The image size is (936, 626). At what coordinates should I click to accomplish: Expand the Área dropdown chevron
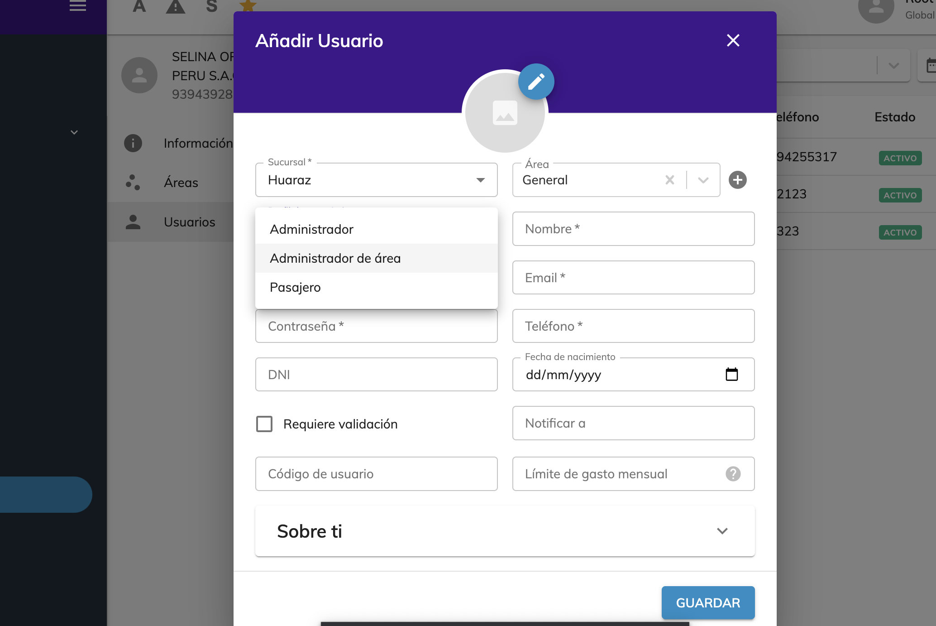tap(703, 180)
